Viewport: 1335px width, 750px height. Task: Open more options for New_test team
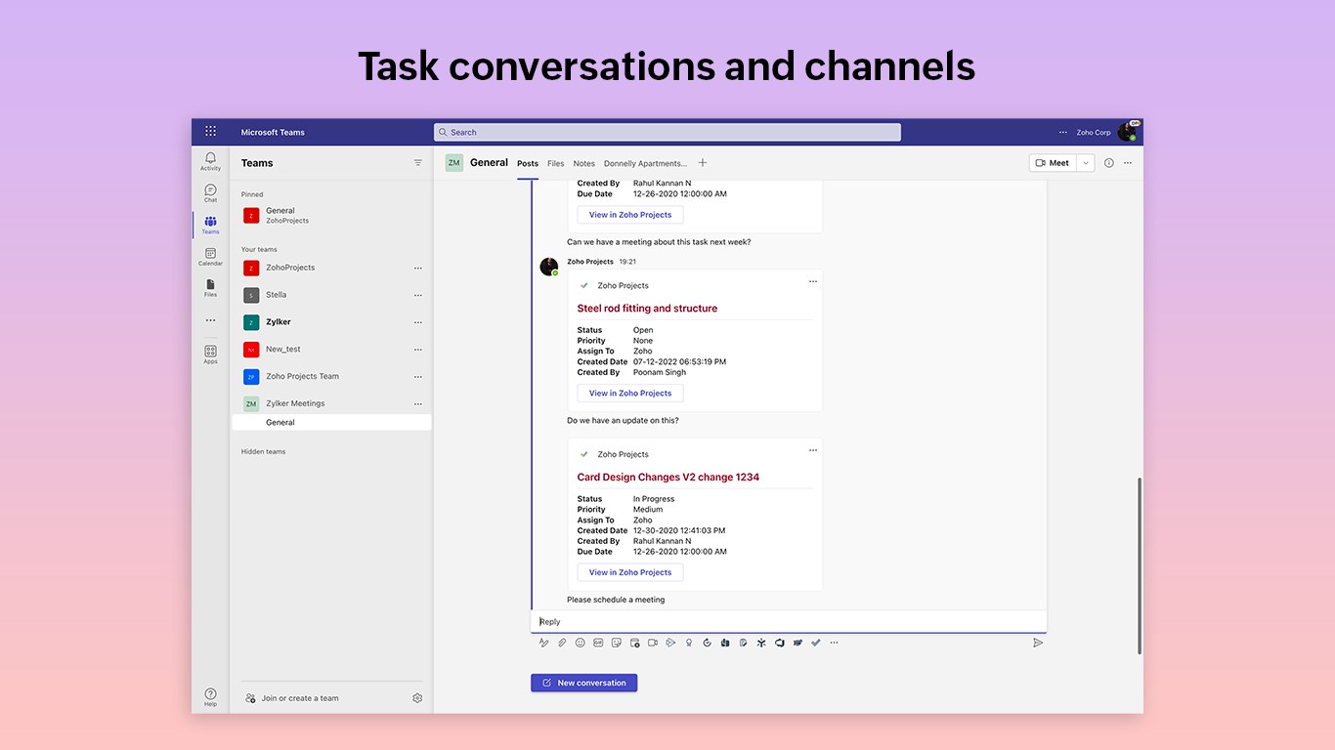pos(418,349)
